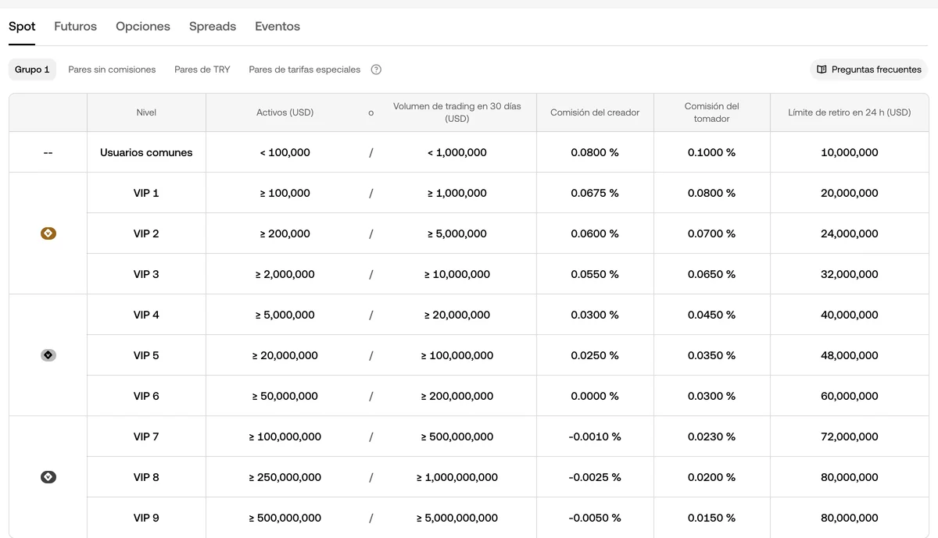Select the VIP 5 level cell
The height and width of the screenshot is (538, 938).
tap(146, 355)
